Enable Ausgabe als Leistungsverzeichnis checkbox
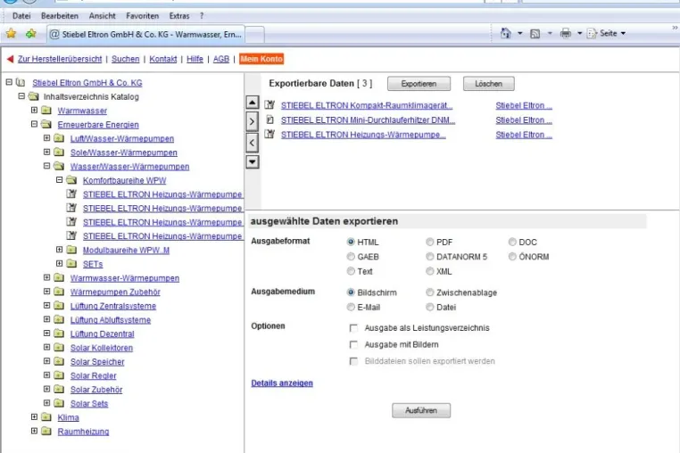Viewport: 680px width, 453px height. [354, 328]
